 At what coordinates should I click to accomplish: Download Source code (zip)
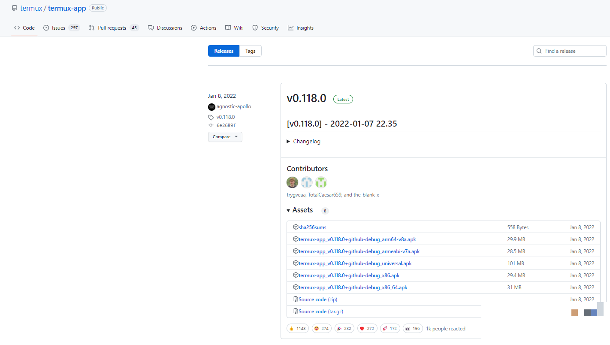(318, 300)
